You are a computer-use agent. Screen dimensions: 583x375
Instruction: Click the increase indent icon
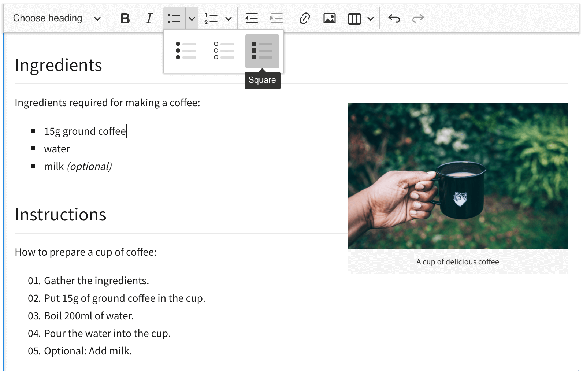point(276,18)
